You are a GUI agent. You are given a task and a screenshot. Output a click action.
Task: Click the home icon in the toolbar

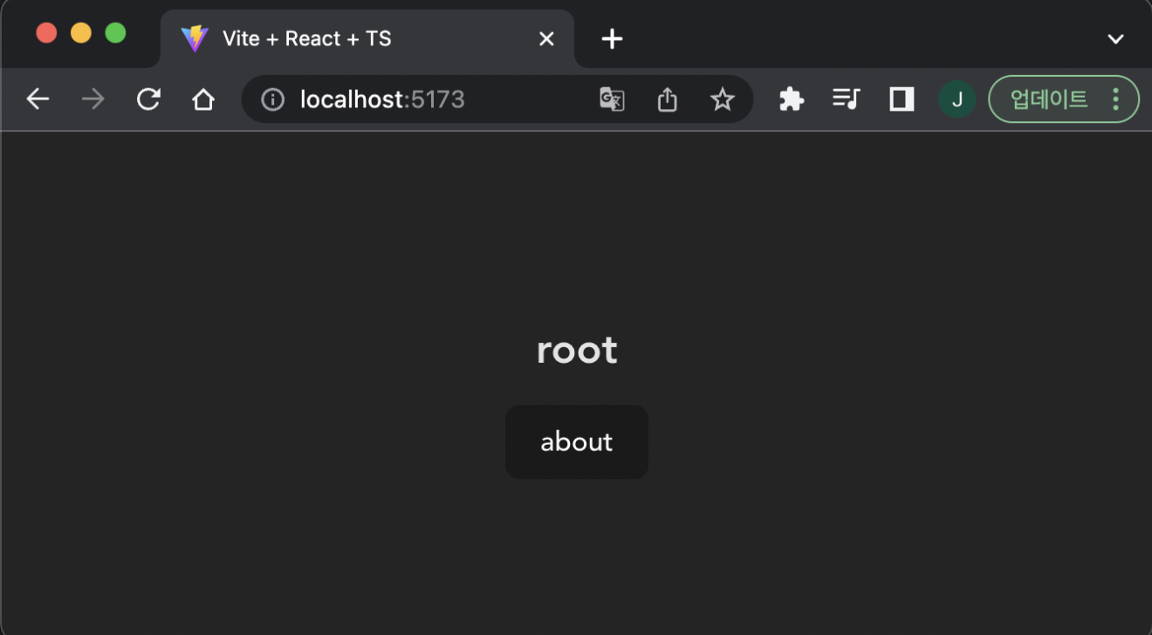pyautogui.click(x=203, y=99)
